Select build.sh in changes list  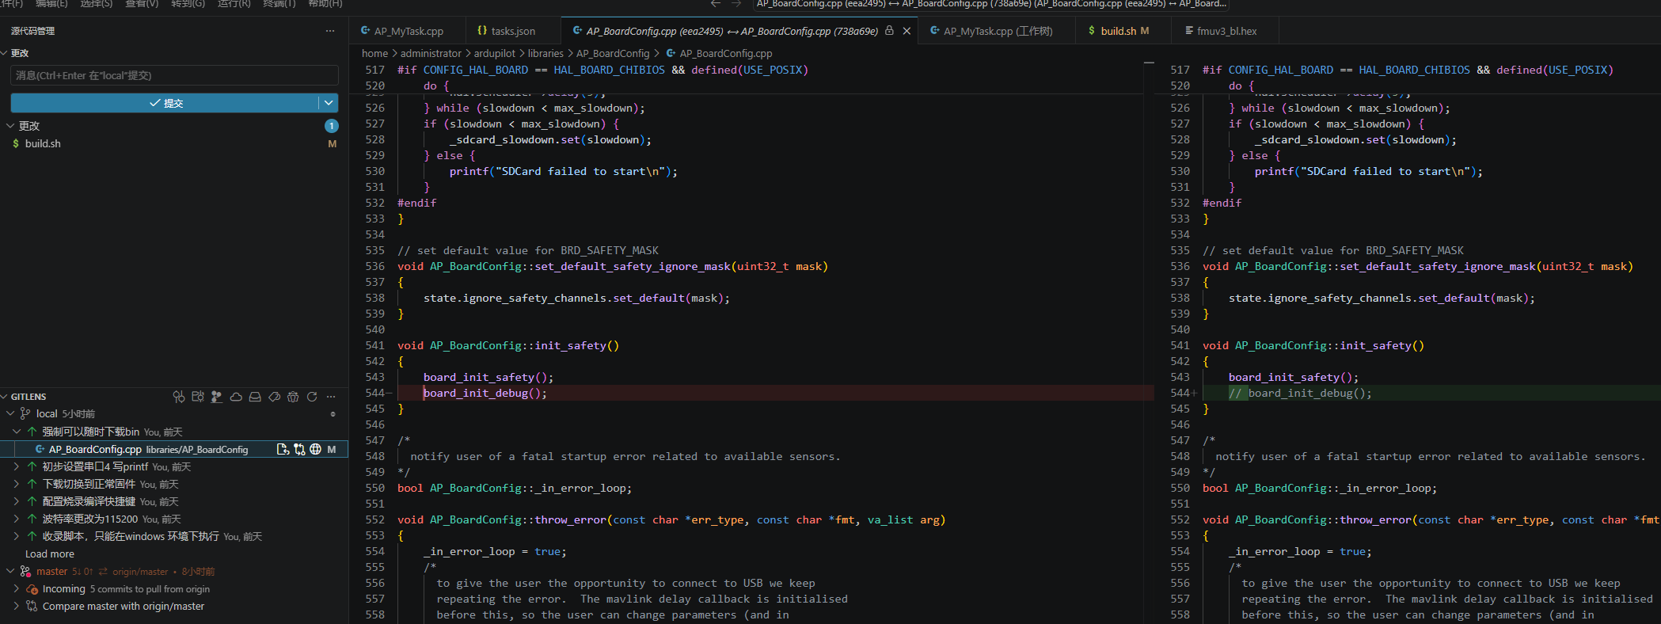coord(174,143)
